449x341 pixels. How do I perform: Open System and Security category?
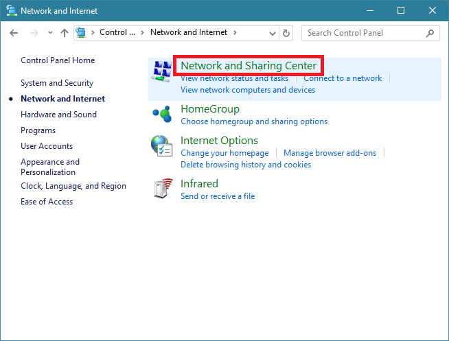pyautogui.click(x=57, y=83)
